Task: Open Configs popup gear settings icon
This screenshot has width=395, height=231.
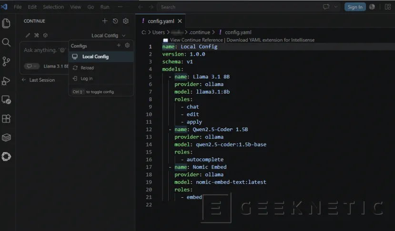Action: point(127,45)
